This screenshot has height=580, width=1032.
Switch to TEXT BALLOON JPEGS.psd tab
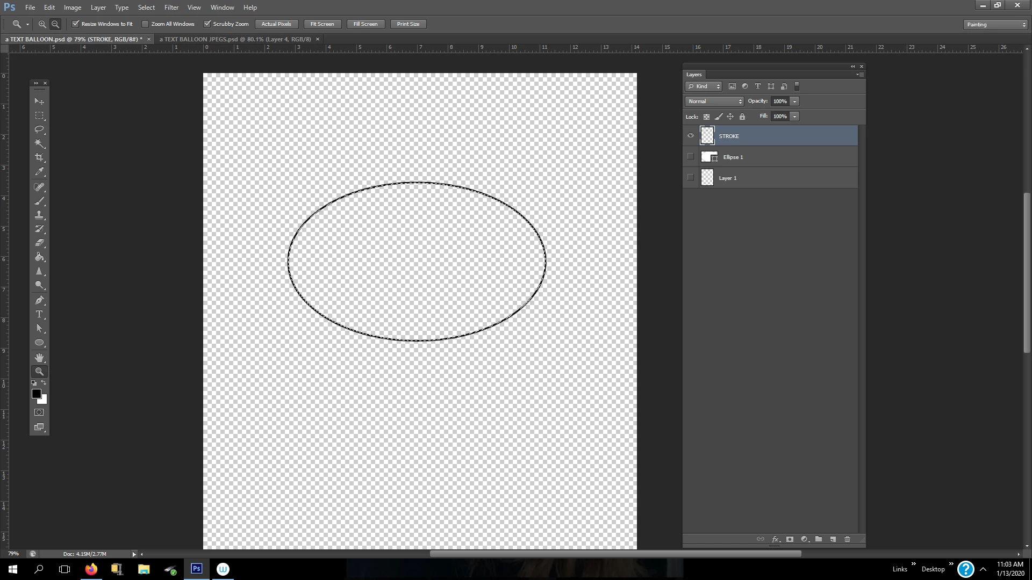coord(235,39)
